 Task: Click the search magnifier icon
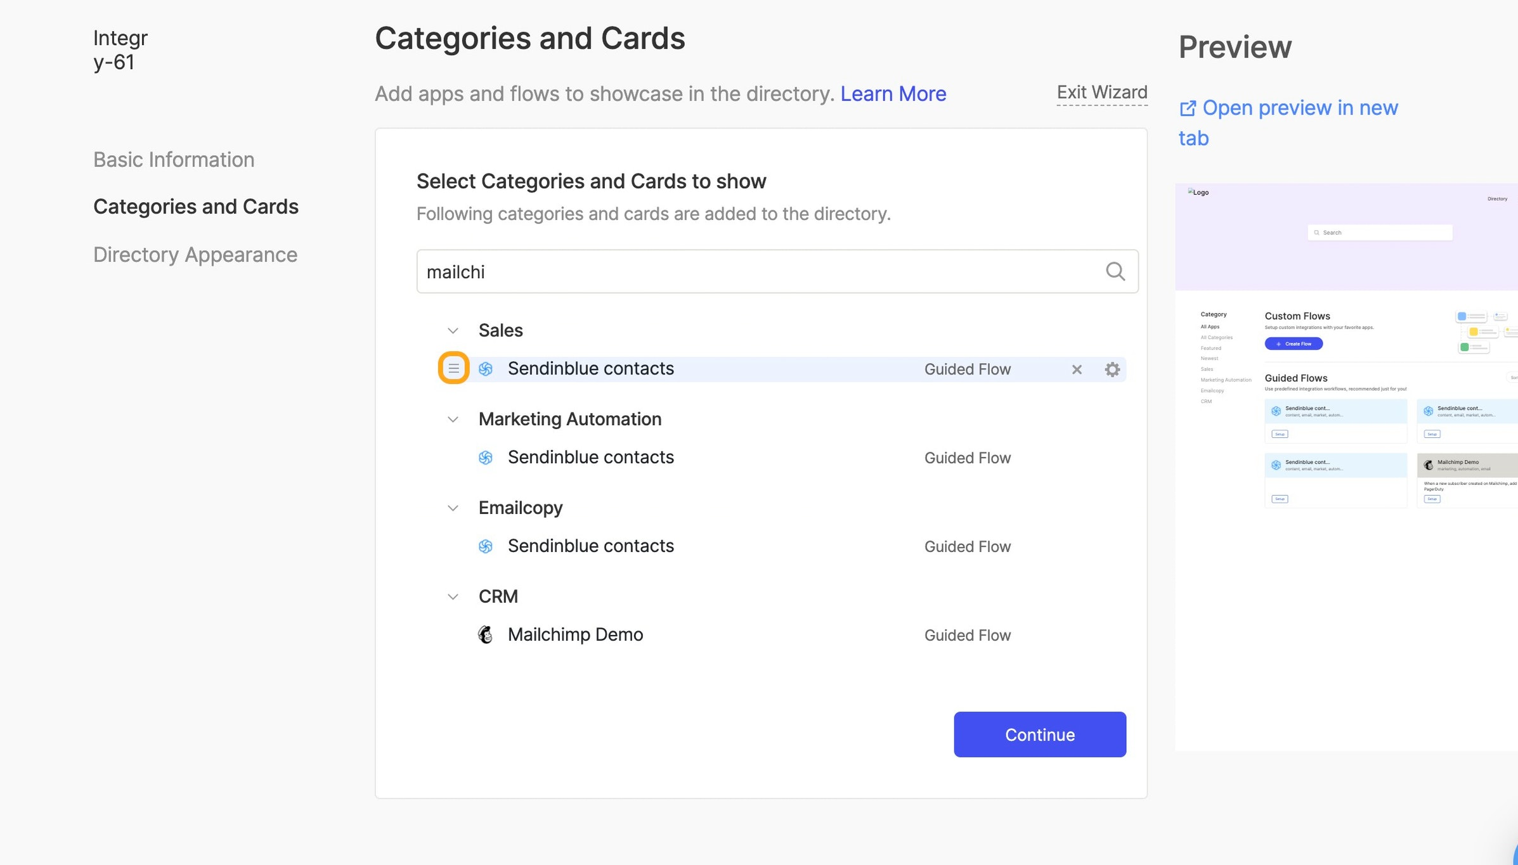(x=1115, y=271)
